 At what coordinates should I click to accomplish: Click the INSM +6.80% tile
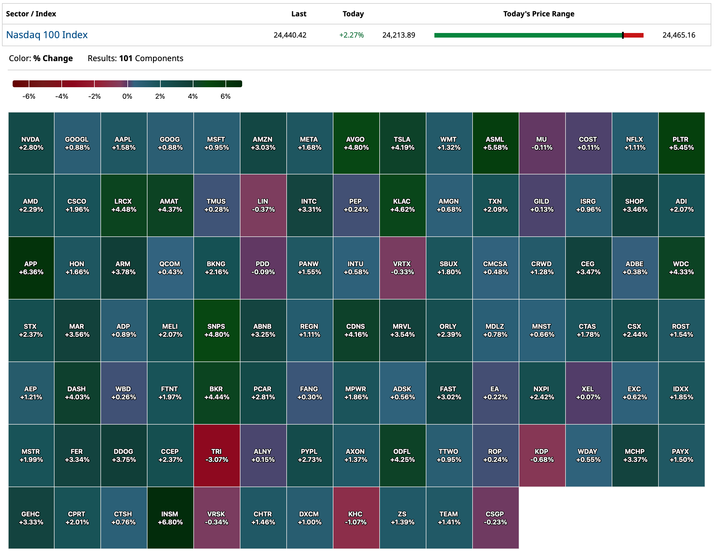[x=170, y=518]
